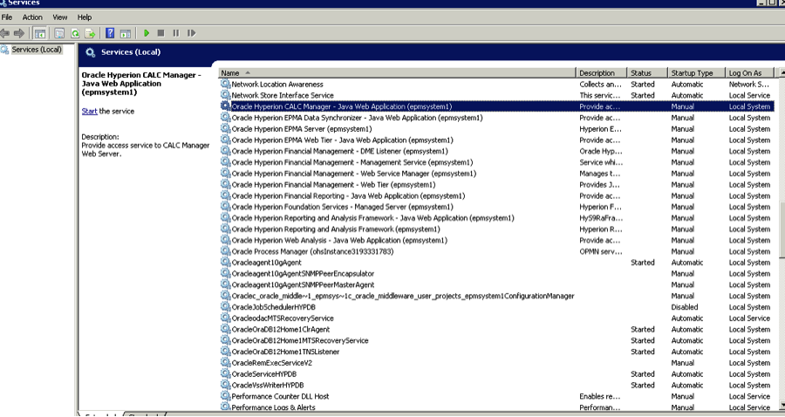The width and height of the screenshot is (785, 417).
Task: Click the Pause Service toolbar icon
Action: coord(175,33)
